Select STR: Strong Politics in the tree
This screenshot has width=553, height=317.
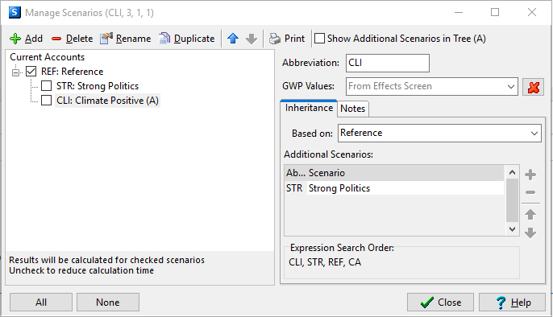click(98, 86)
